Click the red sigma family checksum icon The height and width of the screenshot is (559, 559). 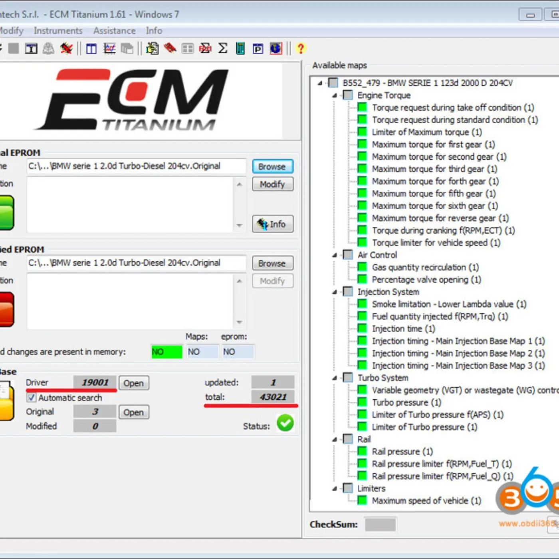(x=205, y=49)
